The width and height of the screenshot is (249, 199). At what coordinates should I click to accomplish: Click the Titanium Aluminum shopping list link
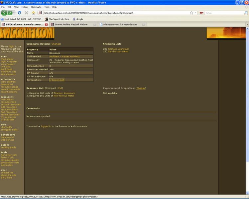click(118, 49)
